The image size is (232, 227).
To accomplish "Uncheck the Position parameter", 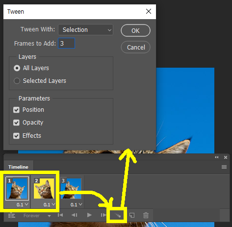I will pos(16,110).
